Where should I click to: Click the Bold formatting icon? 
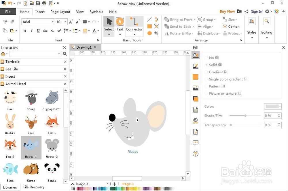point(24,31)
